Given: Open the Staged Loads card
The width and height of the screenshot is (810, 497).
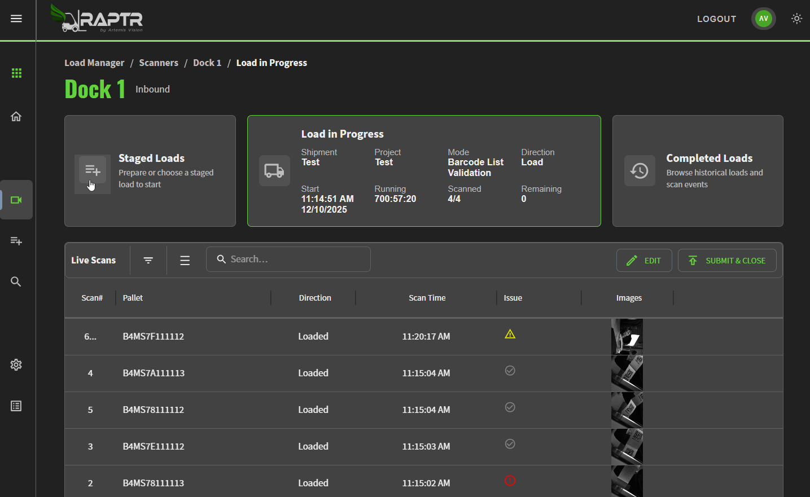Looking at the screenshot, I should 150,171.
